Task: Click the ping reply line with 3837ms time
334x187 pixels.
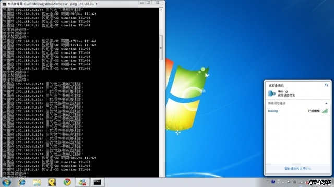Action: (x=50, y=158)
